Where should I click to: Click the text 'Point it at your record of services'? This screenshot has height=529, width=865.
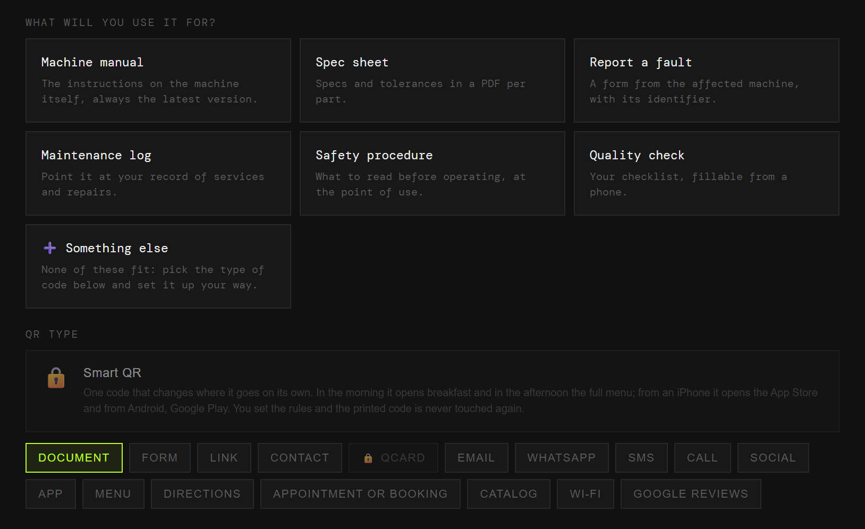(153, 177)
